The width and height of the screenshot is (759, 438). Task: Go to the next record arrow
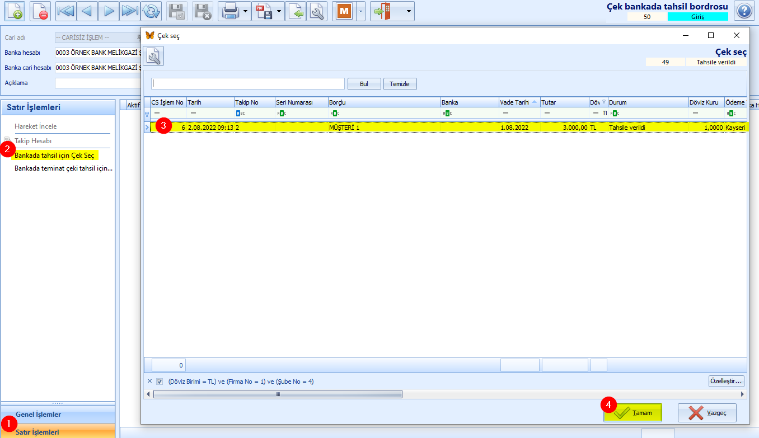(109, 11)
